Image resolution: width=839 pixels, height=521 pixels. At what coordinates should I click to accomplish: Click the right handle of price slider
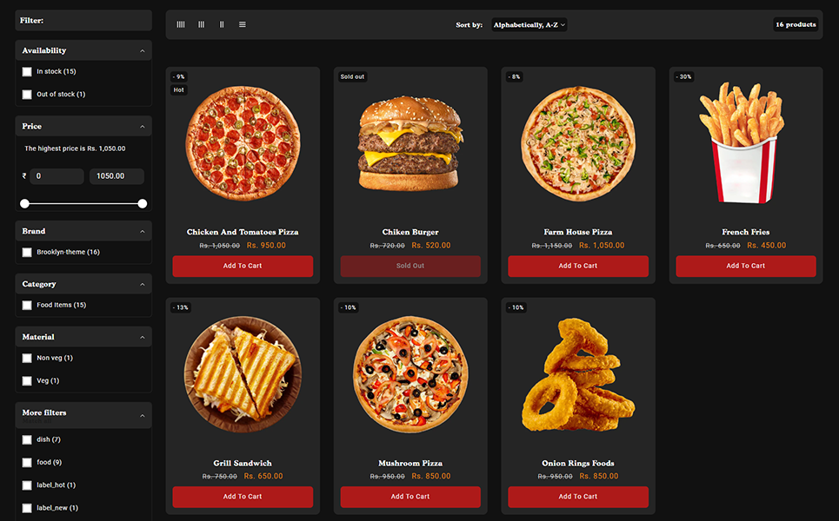tap(143, 203)
